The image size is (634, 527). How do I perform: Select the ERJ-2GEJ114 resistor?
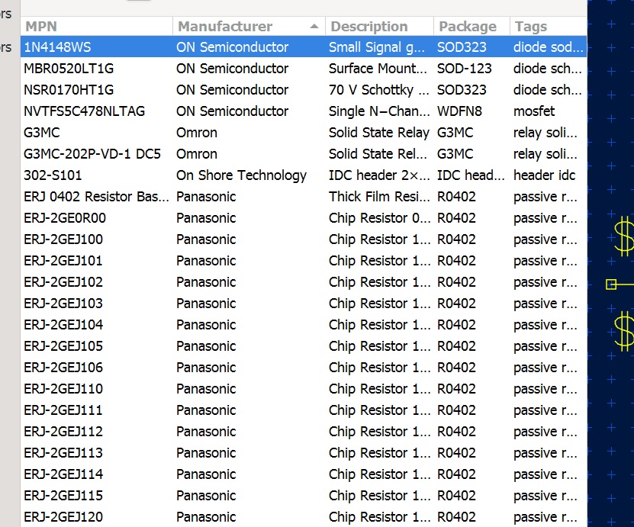(x=304, y=474)
